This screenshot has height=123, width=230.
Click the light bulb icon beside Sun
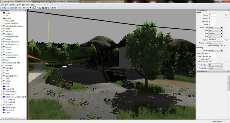tap(4, 15)
